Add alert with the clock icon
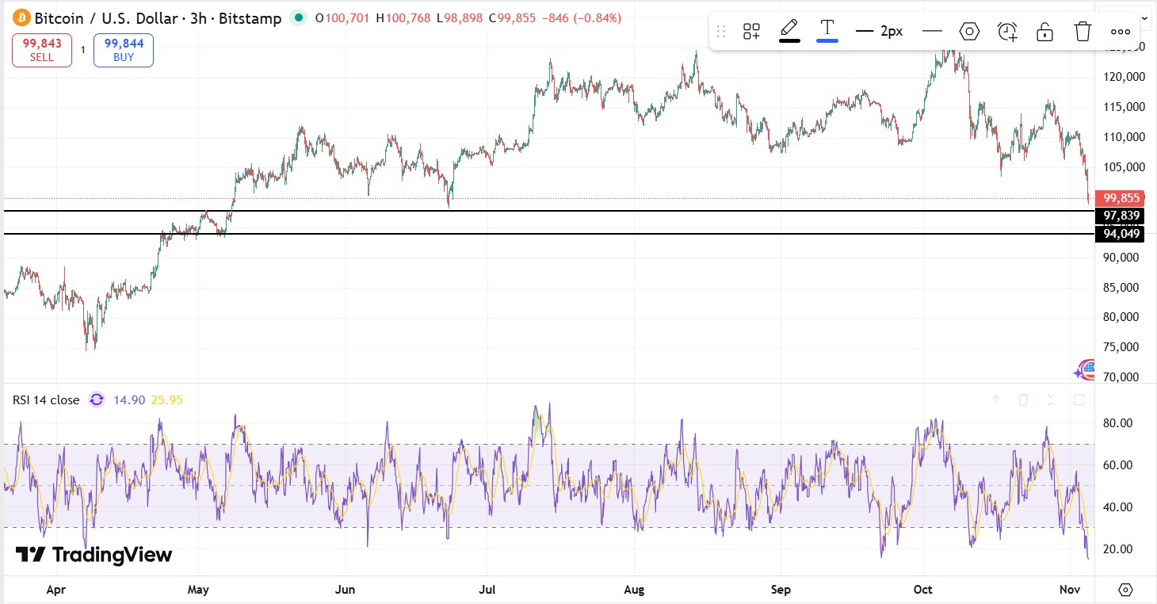Viewport: 1157px width, 604px height. 1007,32
